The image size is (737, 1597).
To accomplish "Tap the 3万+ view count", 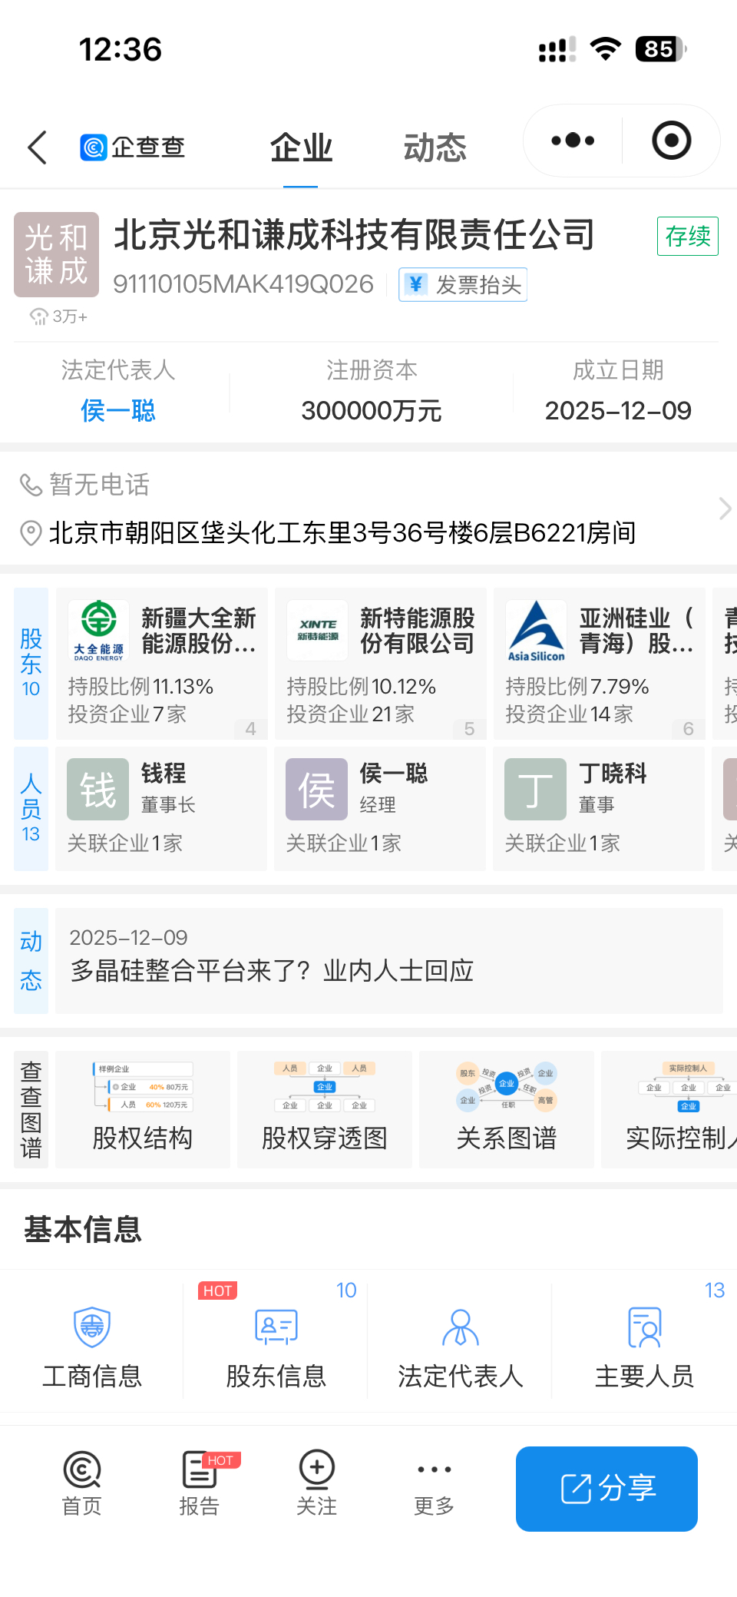I will (x=58, y=316).
